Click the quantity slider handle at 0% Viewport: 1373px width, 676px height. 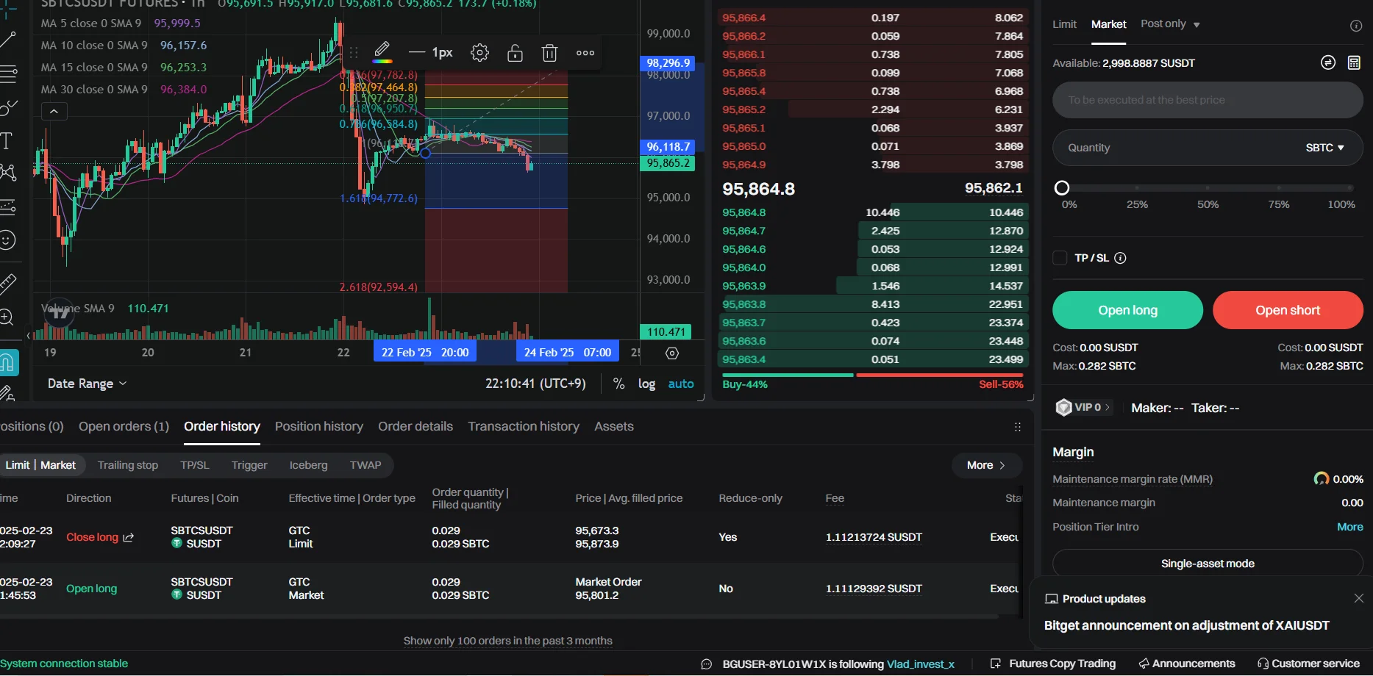[1062, 188]
